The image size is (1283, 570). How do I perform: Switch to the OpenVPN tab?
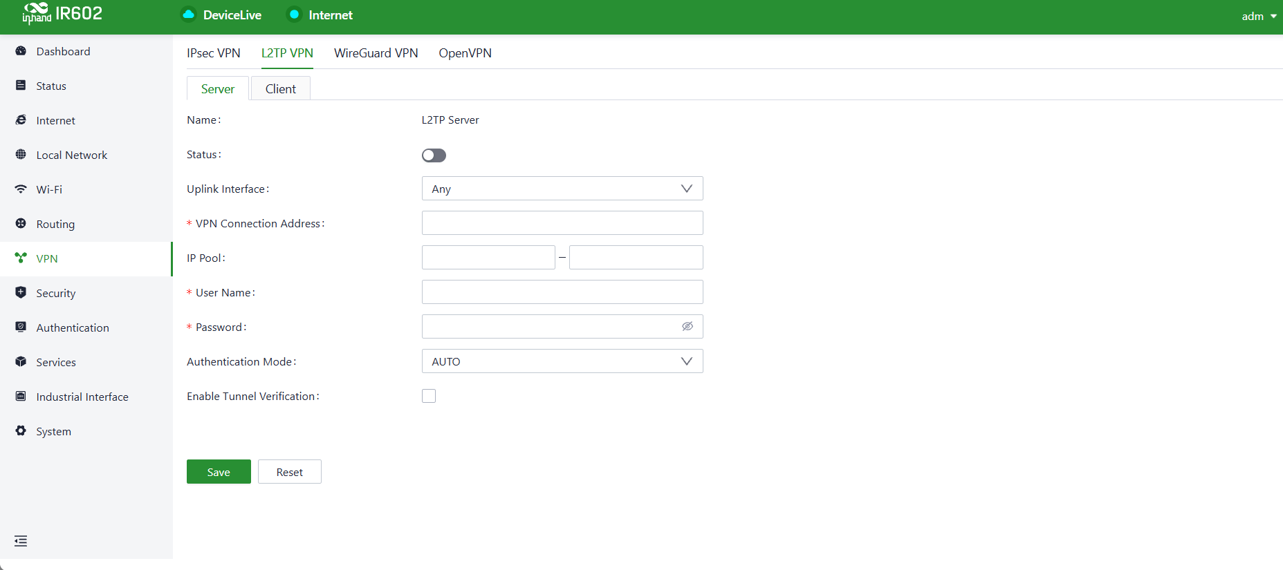(465, 53)
